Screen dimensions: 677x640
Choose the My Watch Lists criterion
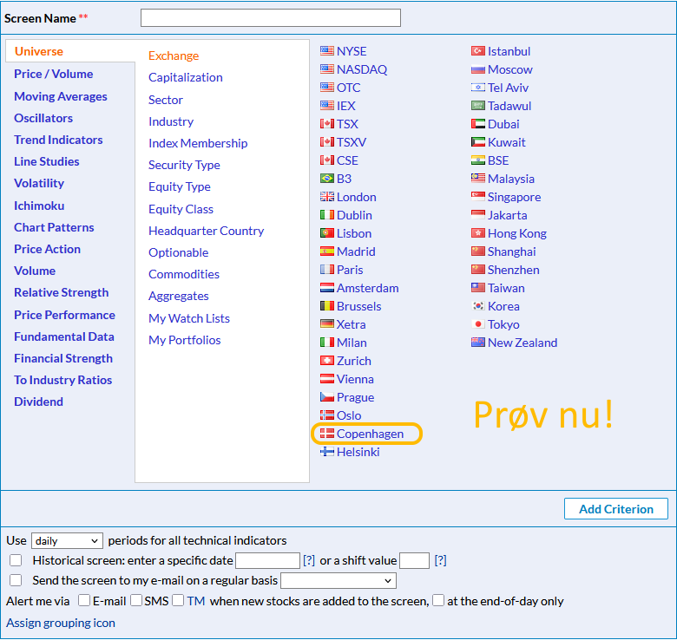point(189,318)
